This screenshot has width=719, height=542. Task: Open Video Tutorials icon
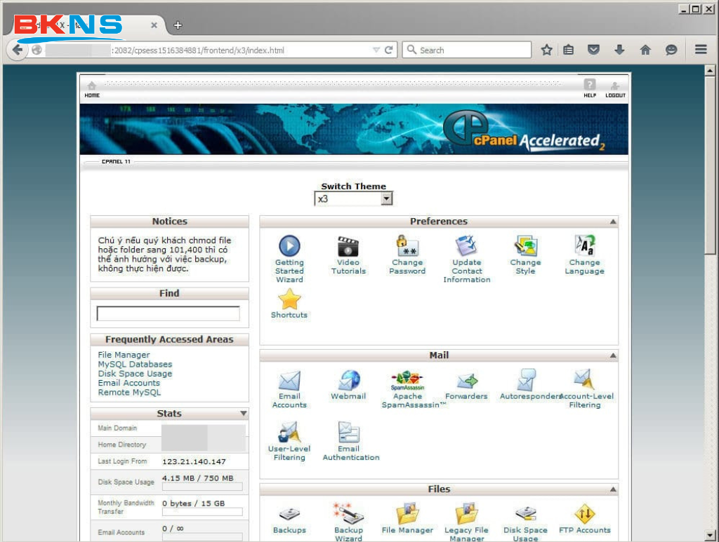pos(348,247)
